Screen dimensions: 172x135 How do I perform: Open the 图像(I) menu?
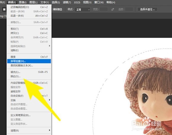click(x=23, y=2)
